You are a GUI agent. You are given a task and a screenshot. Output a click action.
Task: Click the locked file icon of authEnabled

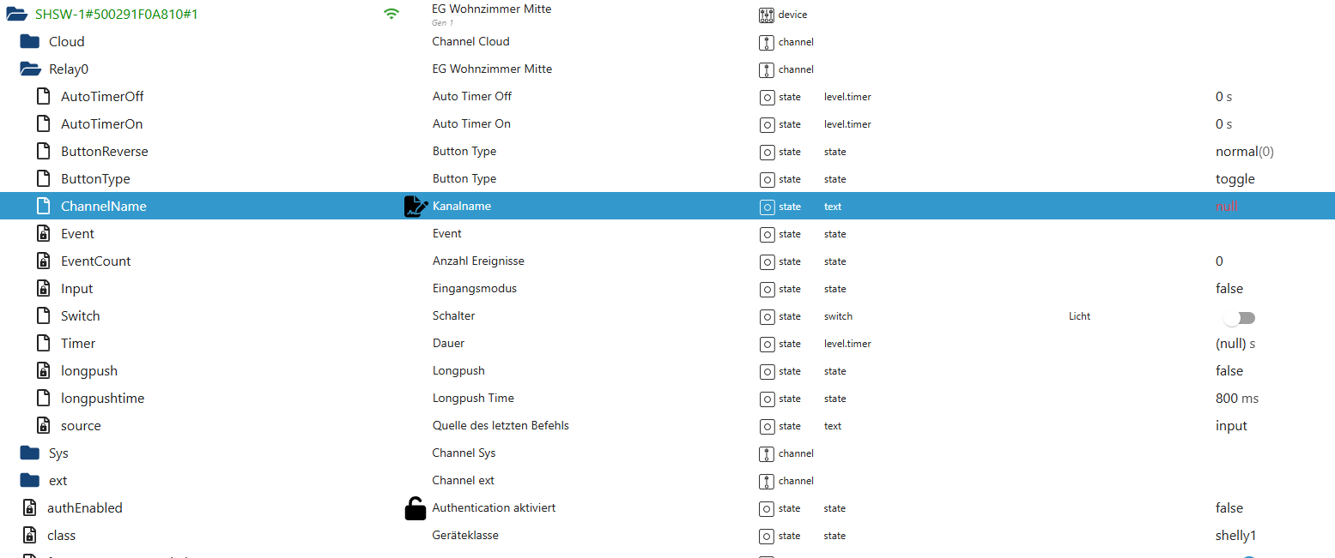pyautogui.click(x=30, y=507)
